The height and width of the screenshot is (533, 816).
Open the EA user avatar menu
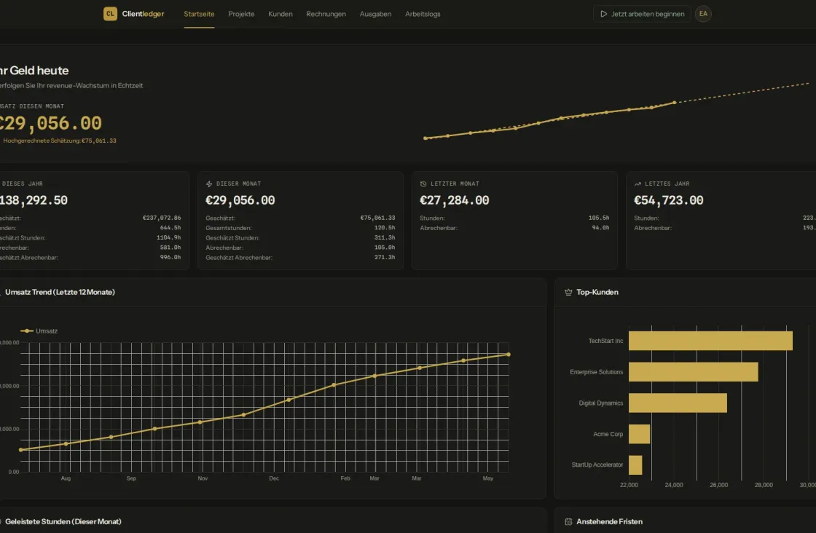click(x=703, y=14)
